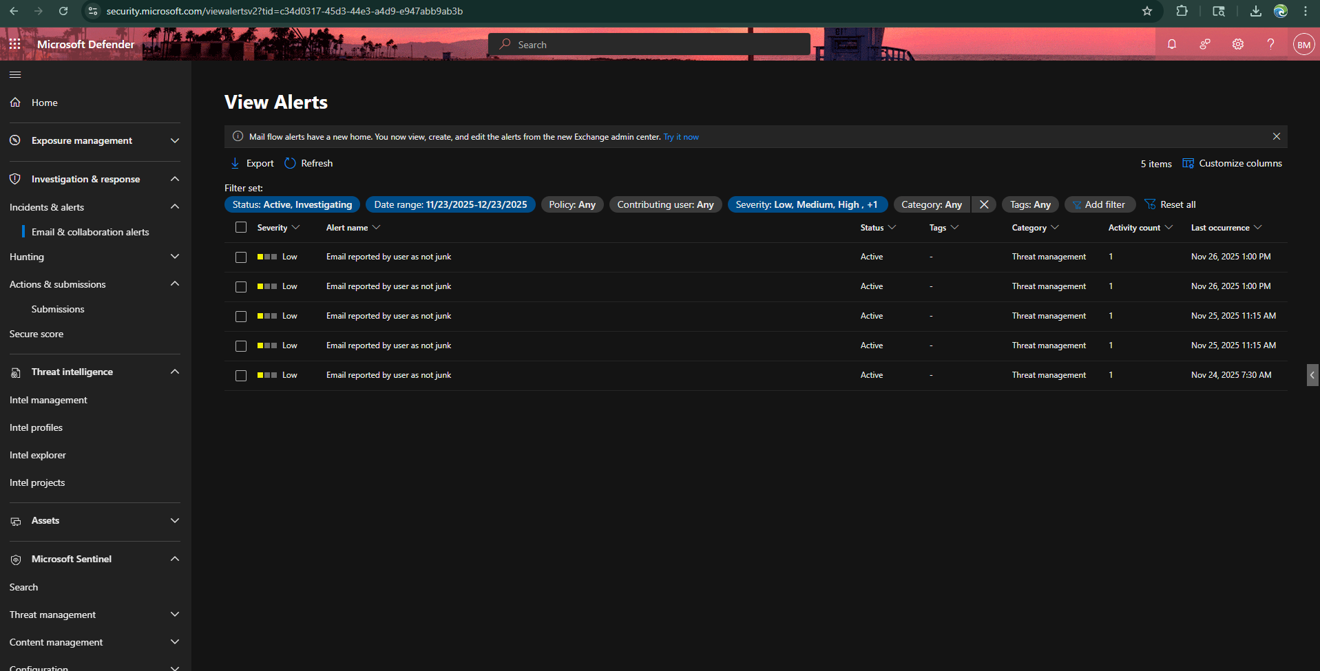Image resolution: width=1320 pixels, height=671 pixels.
Task: Collapse the Threat intelligence section
Action: point(174,372)
